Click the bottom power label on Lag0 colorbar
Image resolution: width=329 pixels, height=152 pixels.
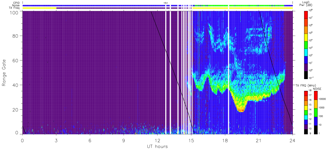point(311,77)
